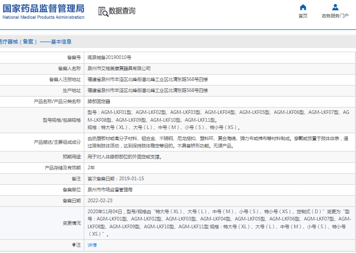Viewport: 356px width, 253px height.
Task: Click the 医疗器械（备案）基本信息 section header
Action: [x=36, y=42]
